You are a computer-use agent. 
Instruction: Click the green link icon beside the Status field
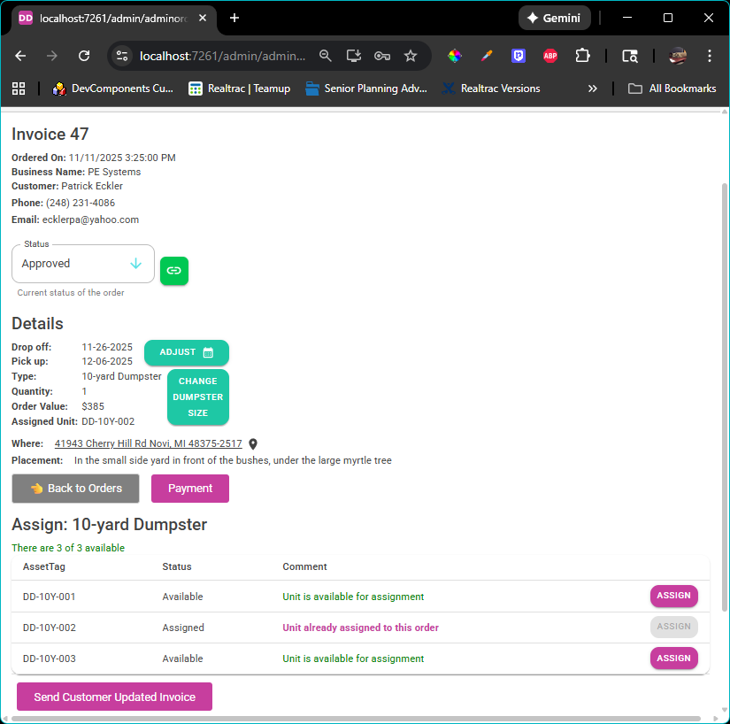click(174, 271)
